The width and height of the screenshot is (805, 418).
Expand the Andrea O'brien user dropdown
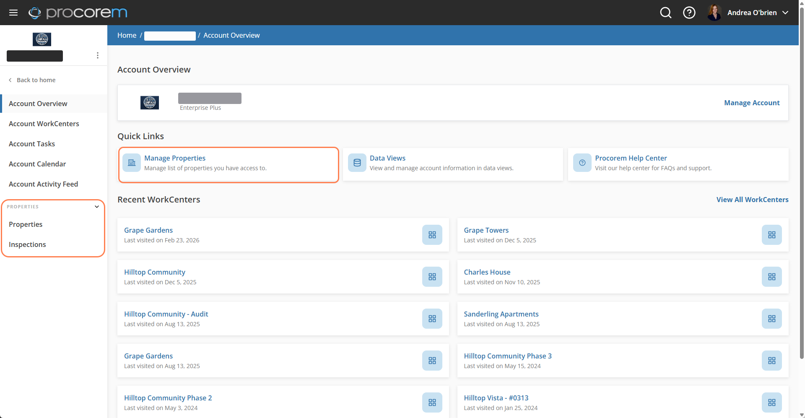click(785, 13)
